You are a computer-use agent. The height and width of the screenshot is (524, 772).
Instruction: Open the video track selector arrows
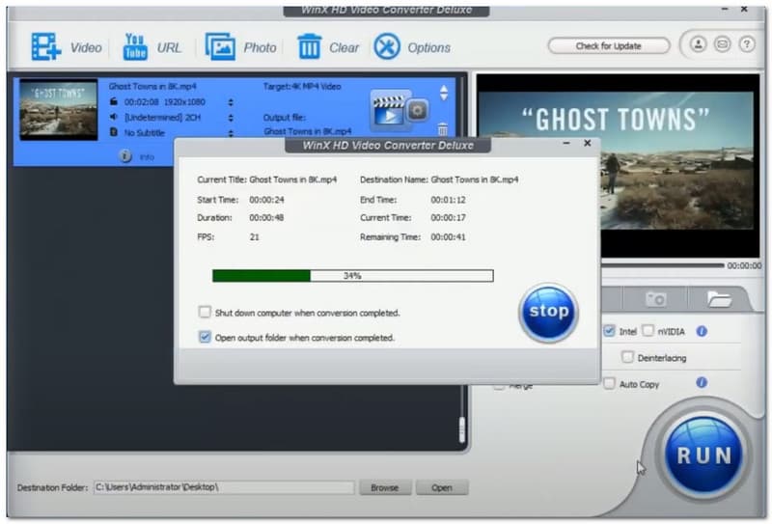click(x=231, y=102)
